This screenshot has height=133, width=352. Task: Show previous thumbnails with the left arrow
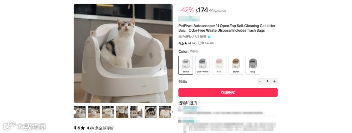74,112
